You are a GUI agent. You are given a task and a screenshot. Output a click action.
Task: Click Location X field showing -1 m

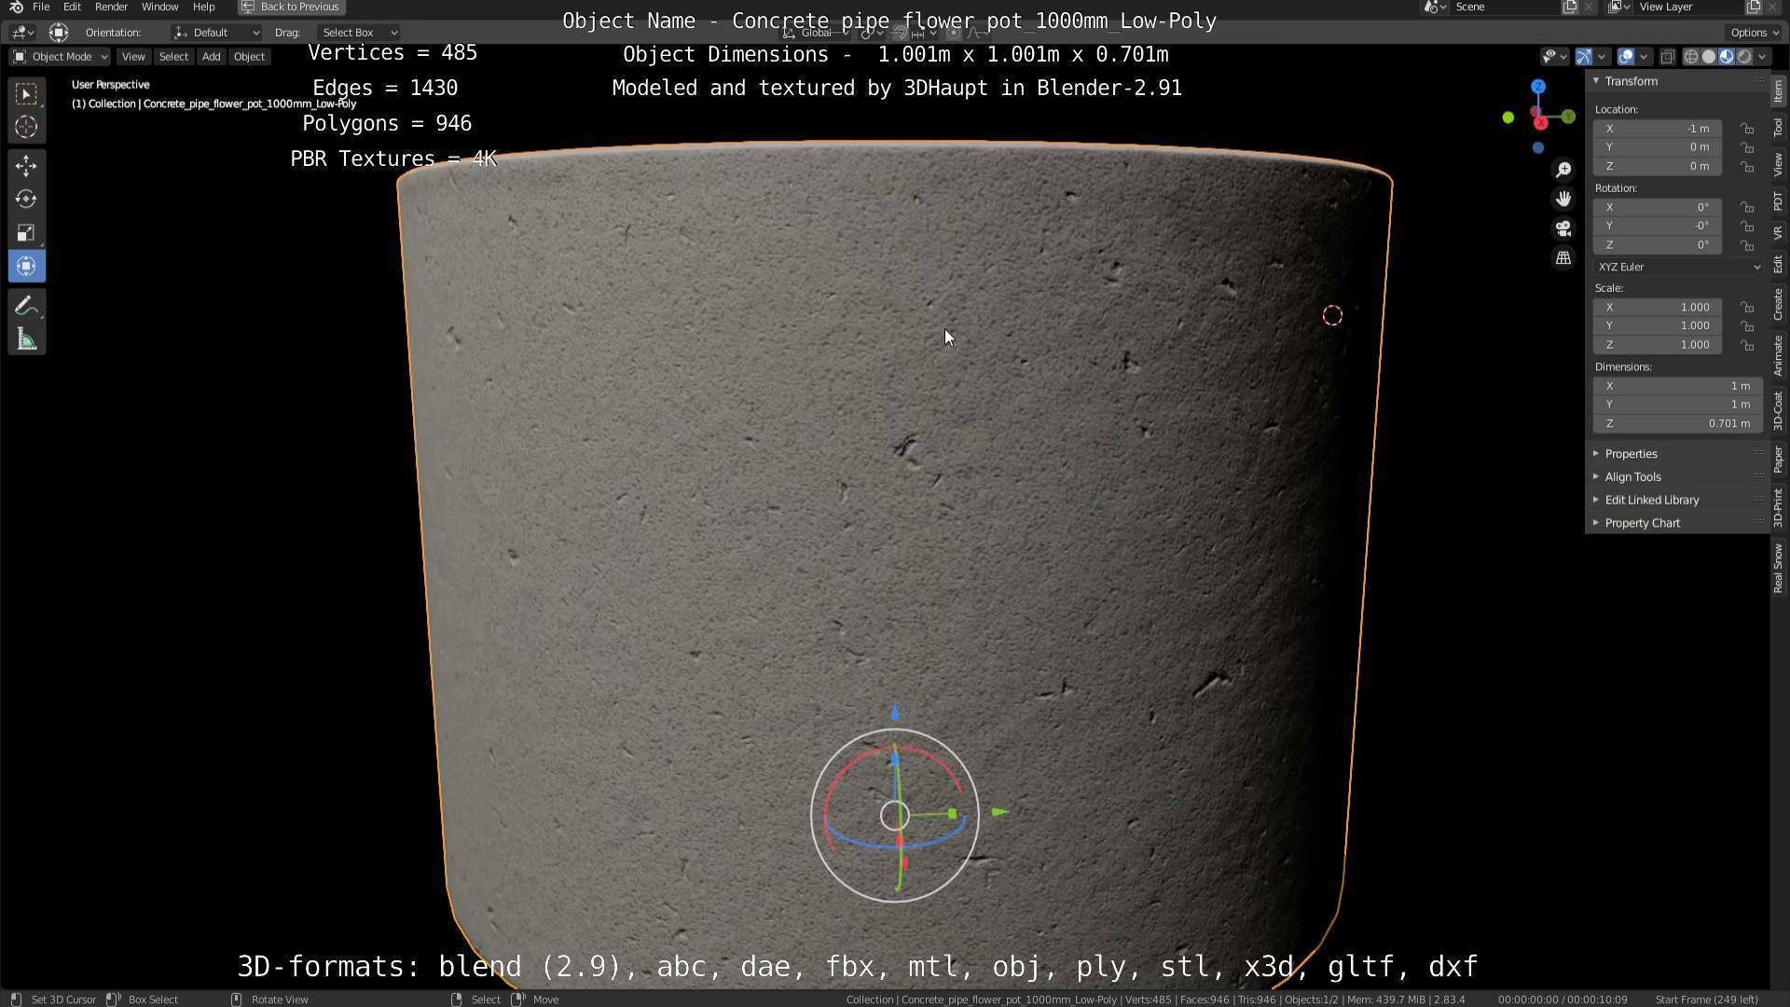click(1658, 129)
